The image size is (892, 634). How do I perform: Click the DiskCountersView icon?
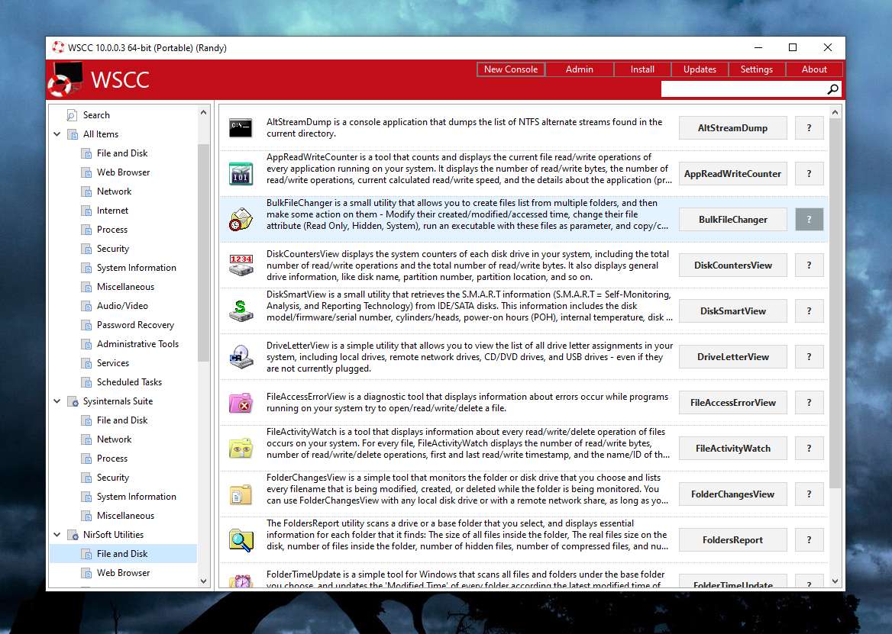pyautogui.click(x=241, y=266)
